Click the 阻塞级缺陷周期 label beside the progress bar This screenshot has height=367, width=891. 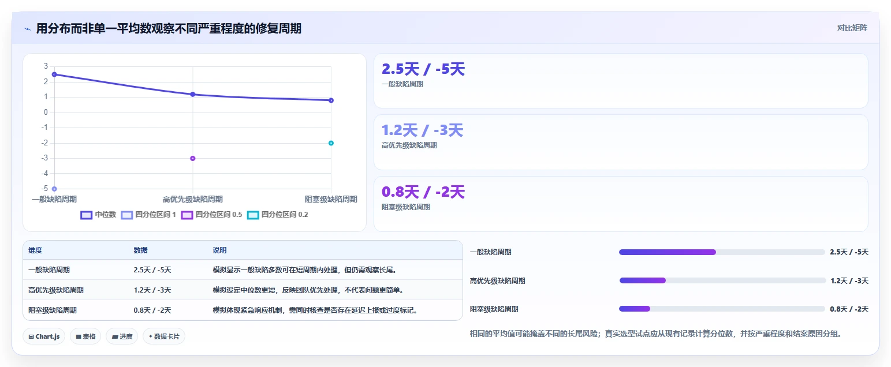coord(494,309)
